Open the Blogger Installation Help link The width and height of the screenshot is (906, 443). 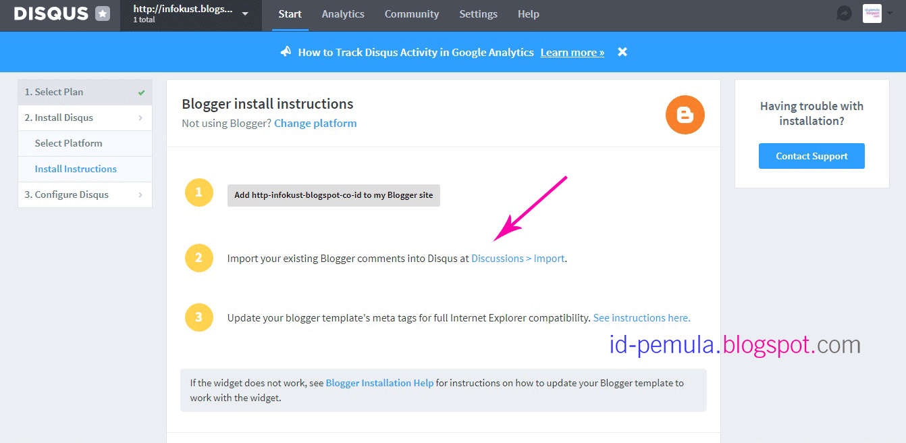pos(379,383)
